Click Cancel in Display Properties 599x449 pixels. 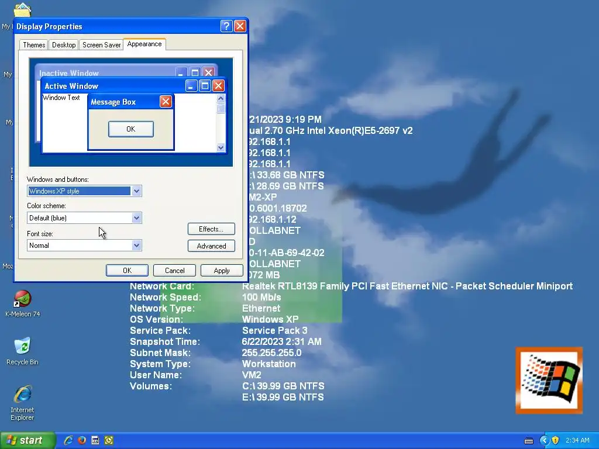point(174,270)
